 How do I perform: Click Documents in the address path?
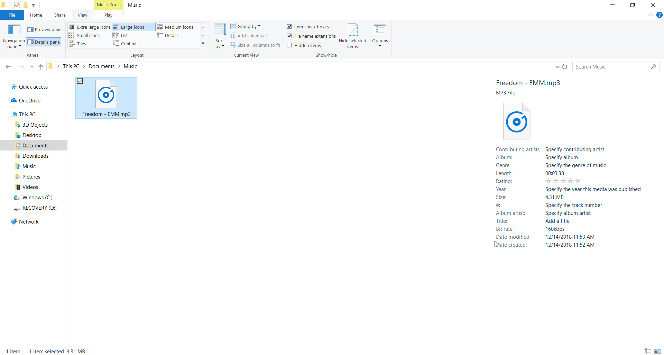(x=101, y=66)
